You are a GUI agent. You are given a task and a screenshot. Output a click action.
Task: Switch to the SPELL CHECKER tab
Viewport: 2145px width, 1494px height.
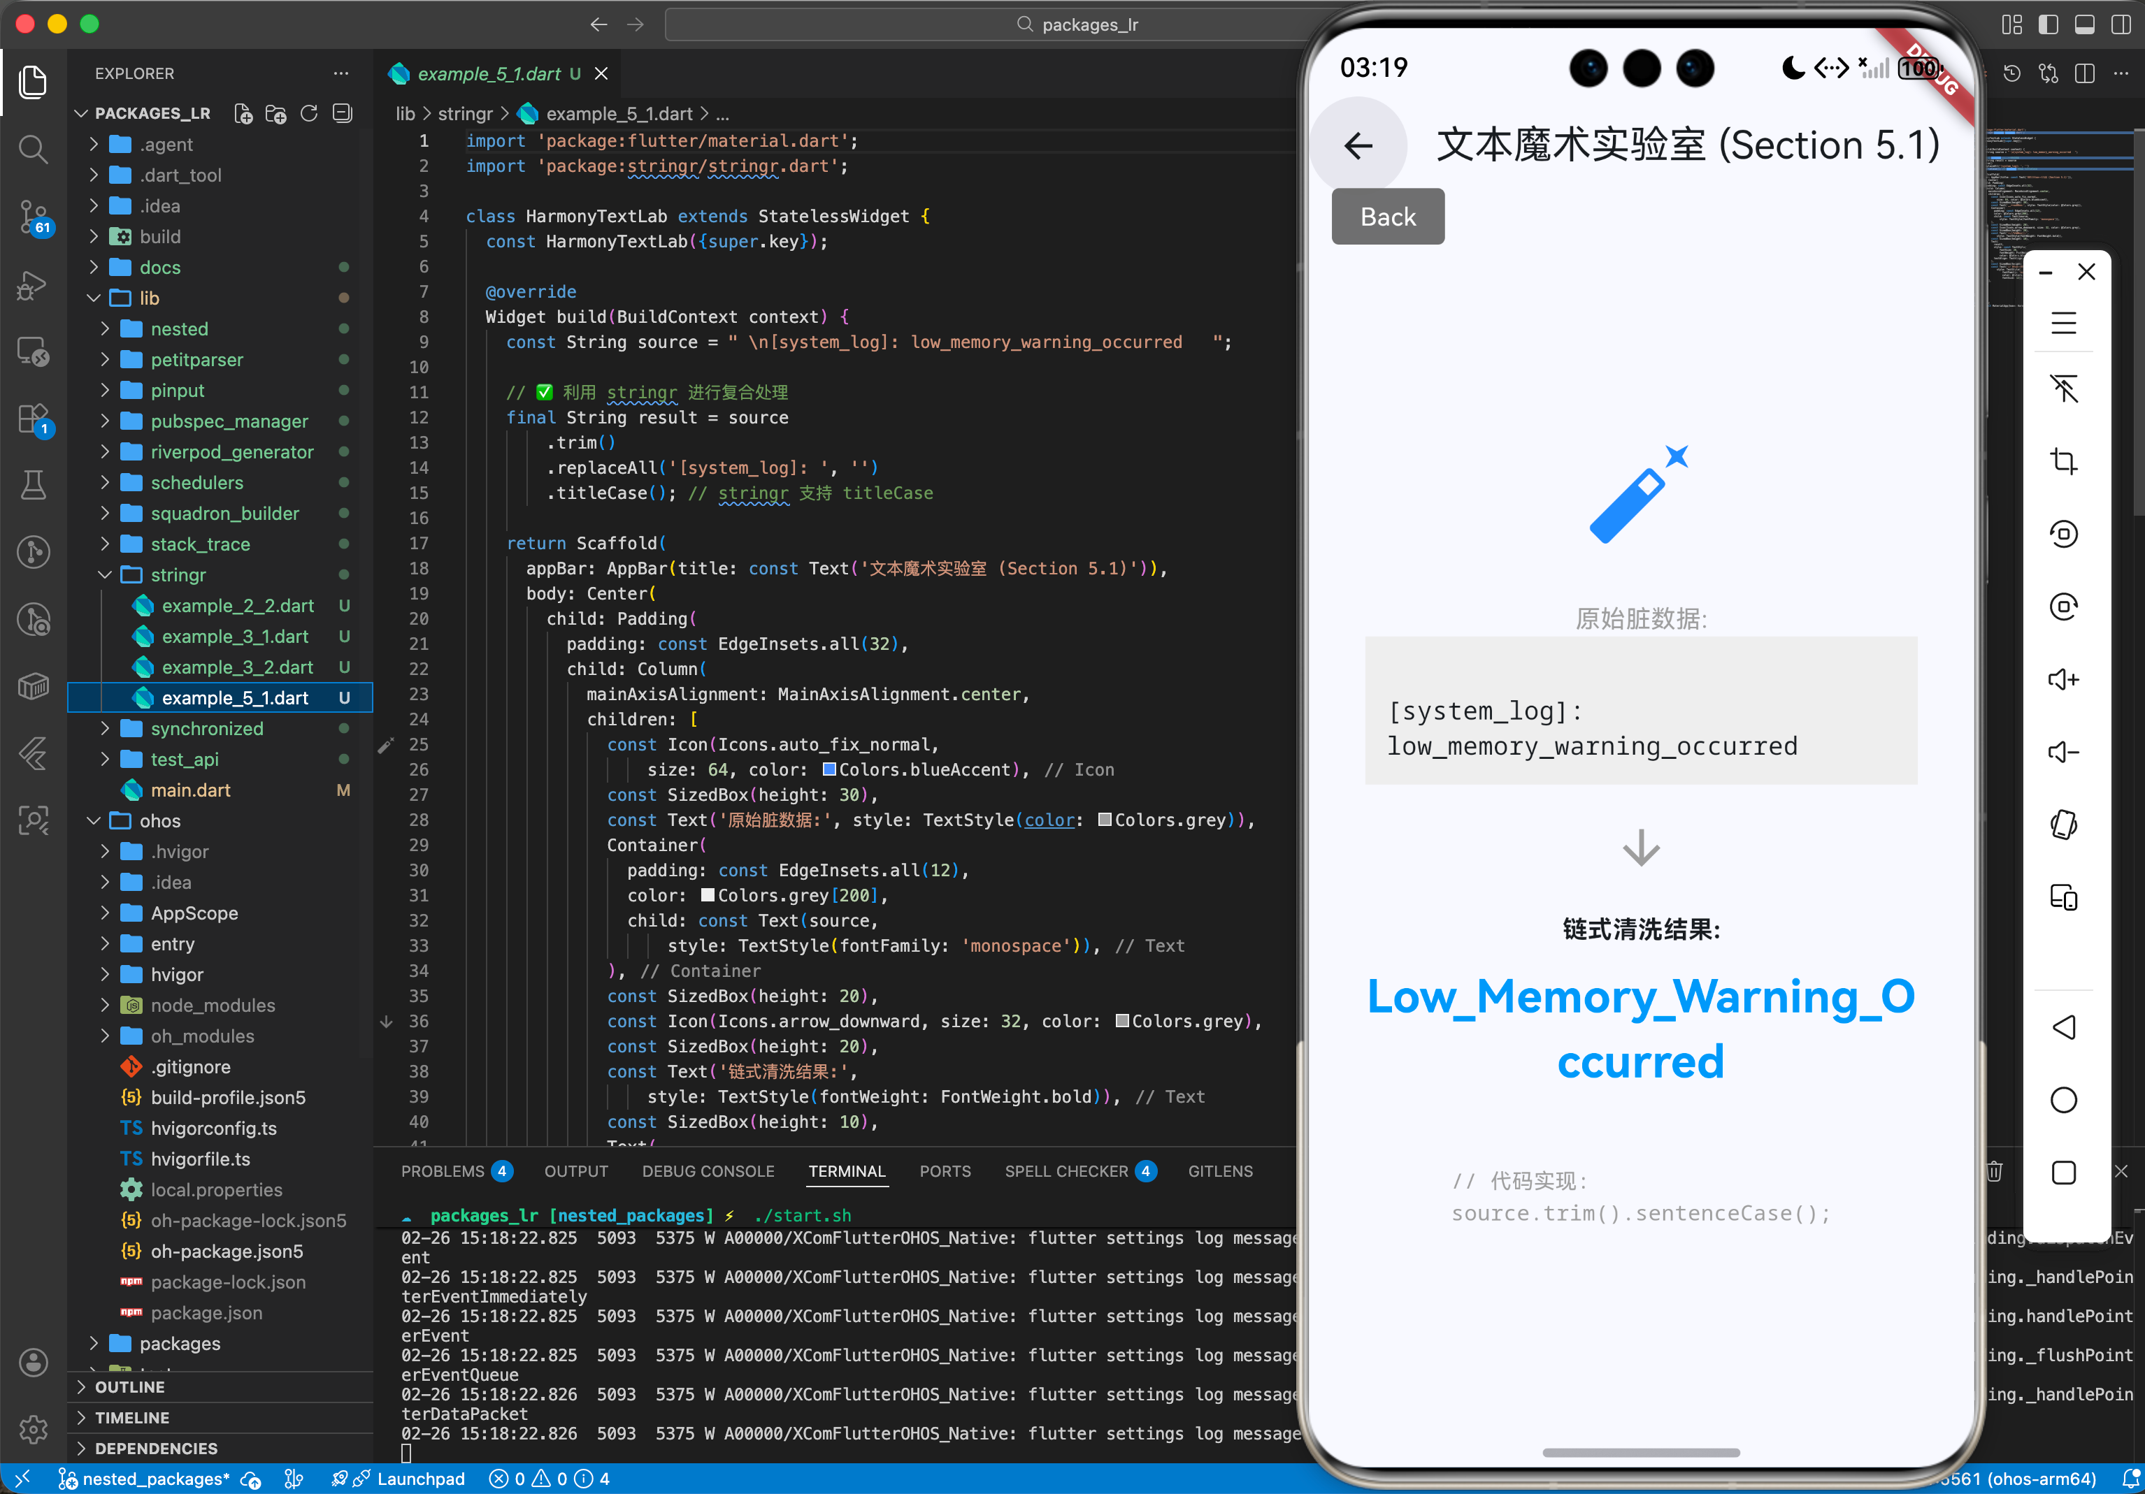click(1081, 1171)
